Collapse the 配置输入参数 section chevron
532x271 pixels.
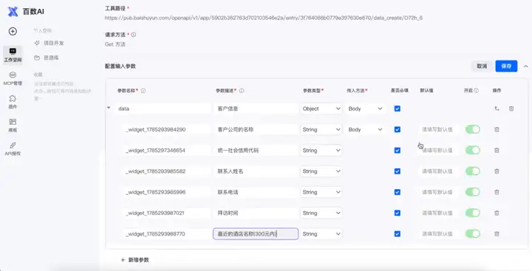(525, 66)
